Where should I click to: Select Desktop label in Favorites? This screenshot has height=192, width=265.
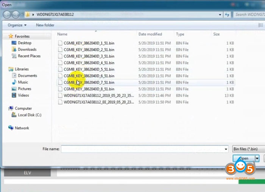[25, 43]
